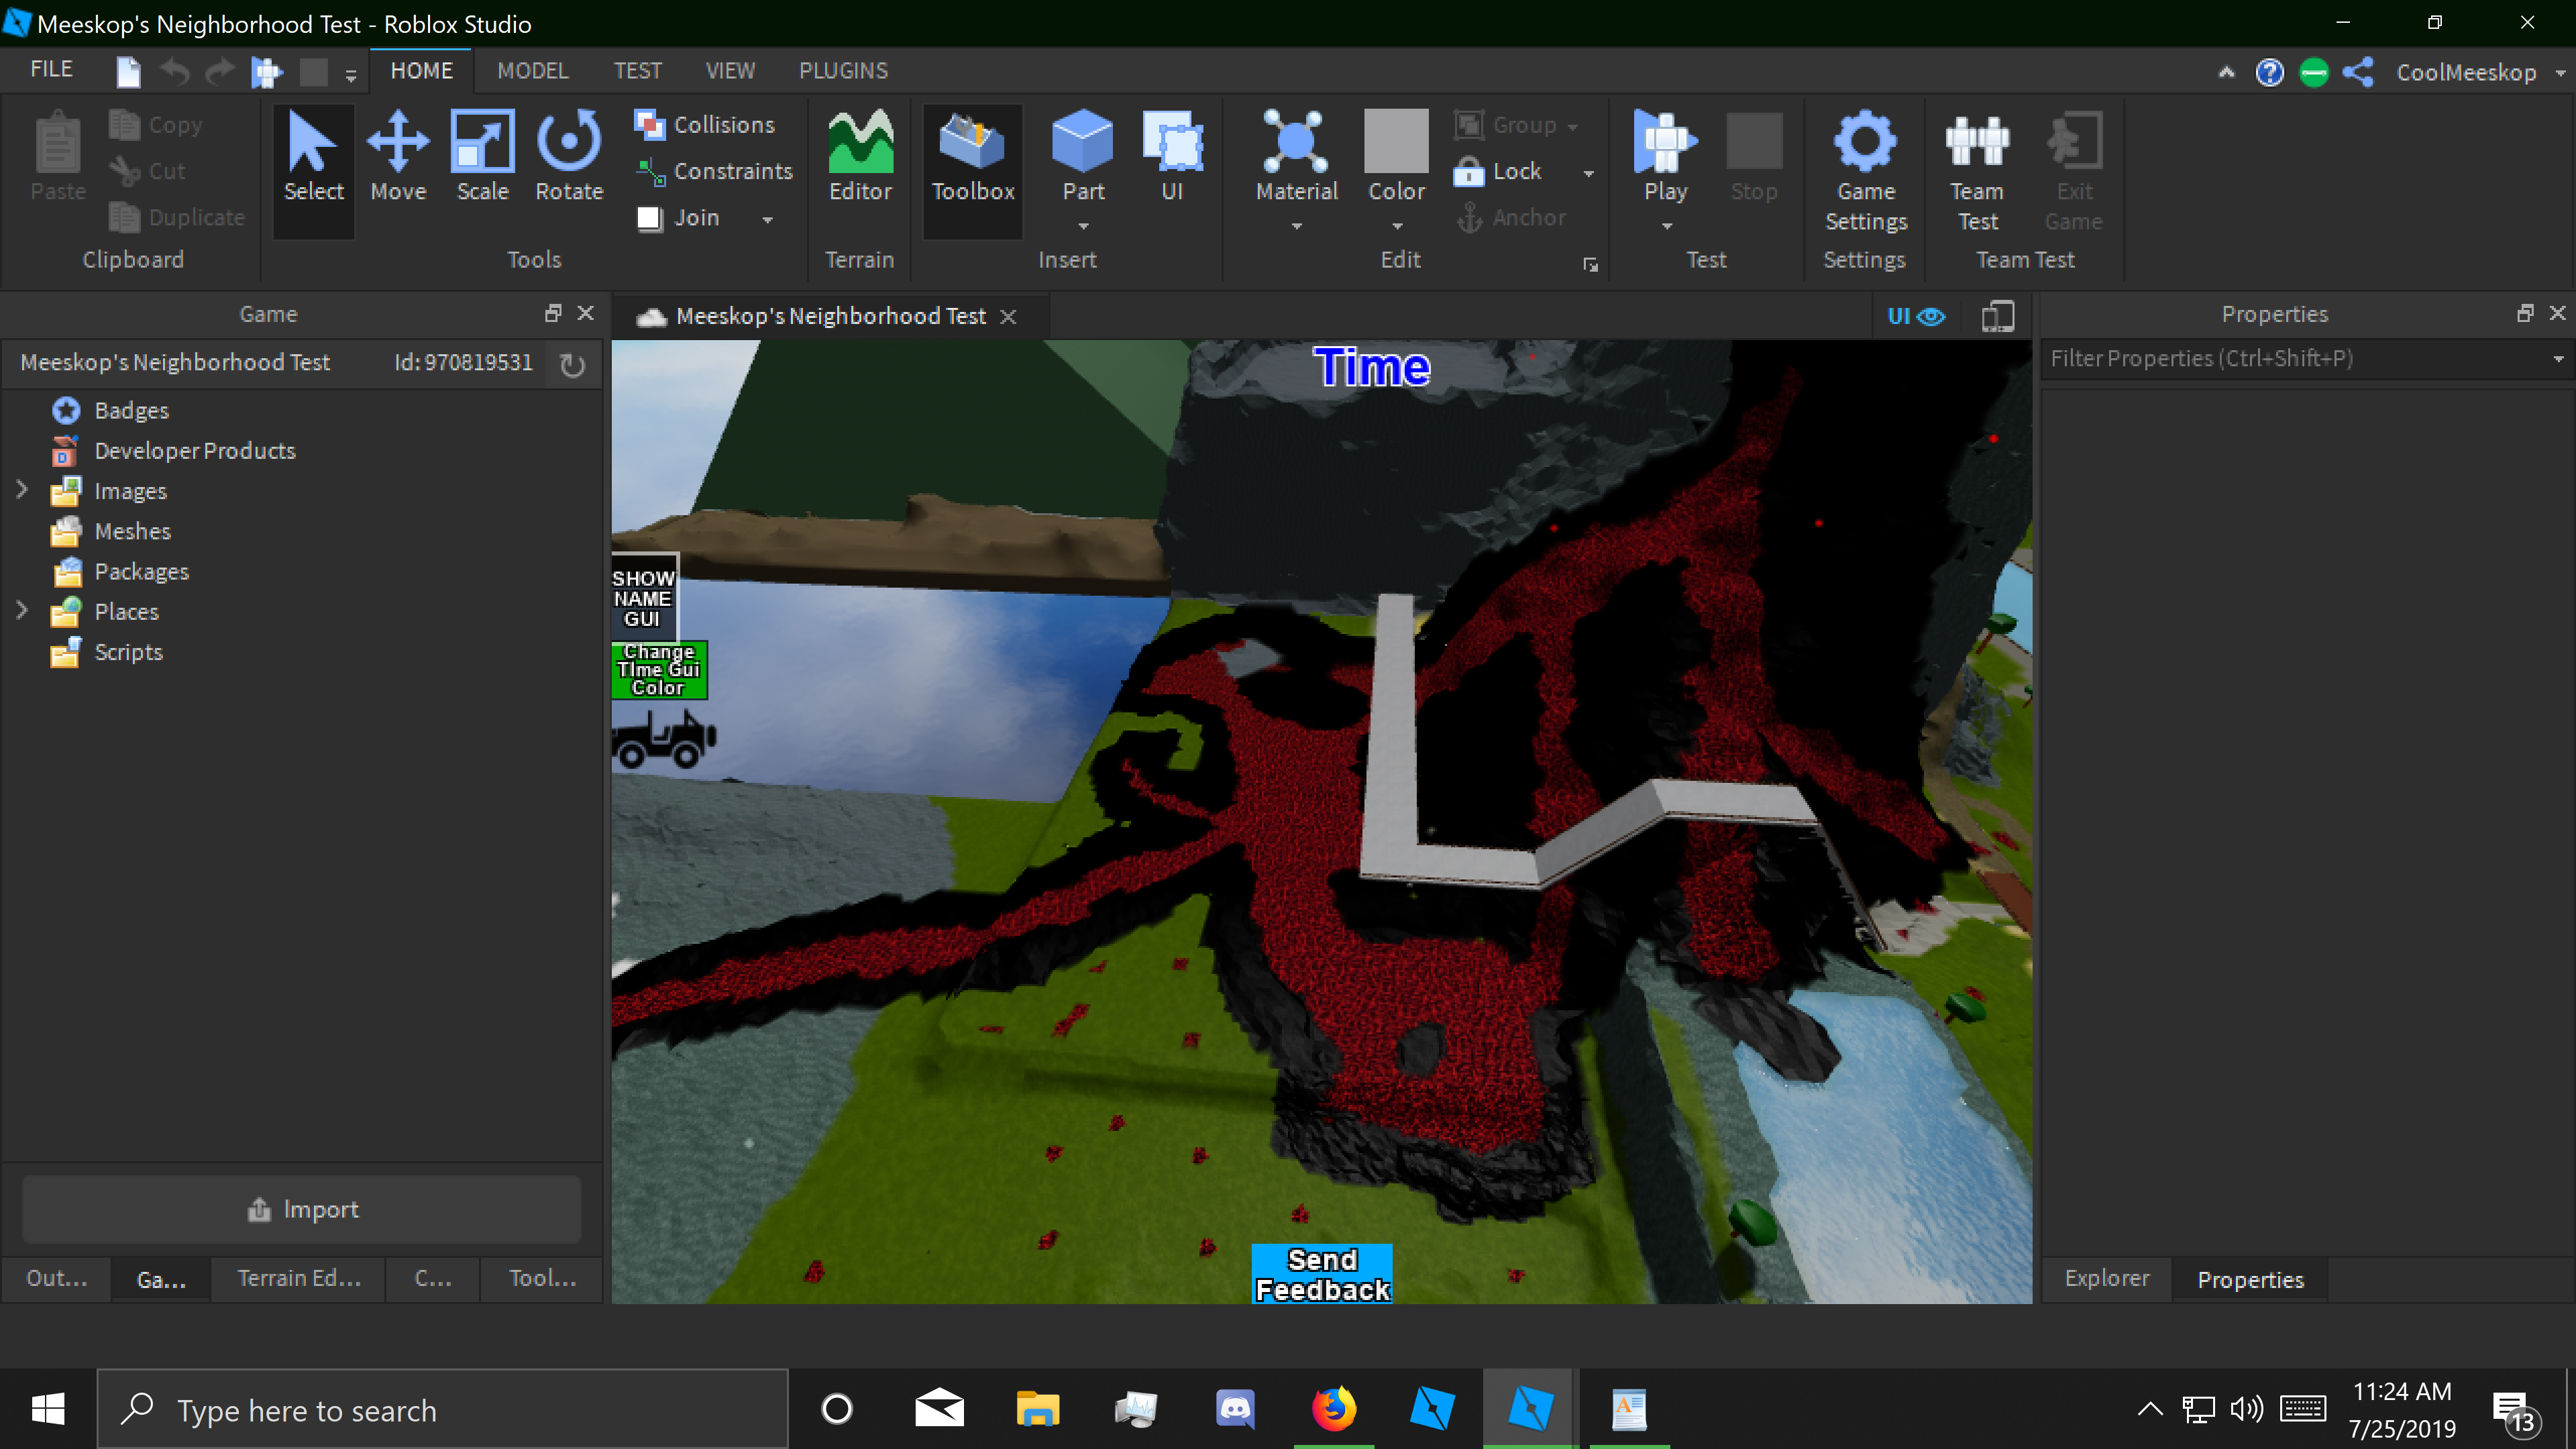Toggle the Lock tool
This screenshot has width=2576, height=1449.
pos(1502,171)
